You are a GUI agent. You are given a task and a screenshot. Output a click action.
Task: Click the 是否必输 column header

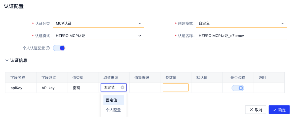[x=238, y=77]
